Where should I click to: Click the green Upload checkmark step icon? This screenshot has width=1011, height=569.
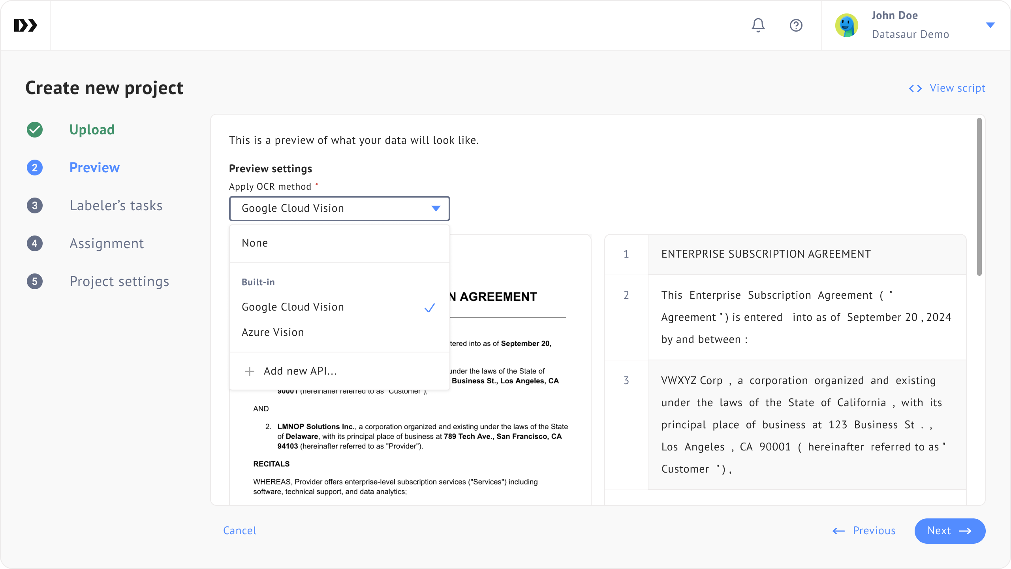[x=35, y=130]
